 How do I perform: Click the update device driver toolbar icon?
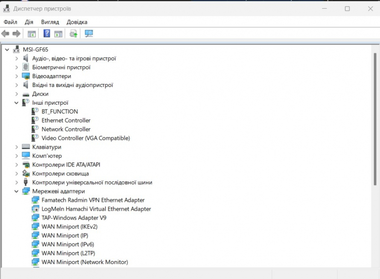click(x=73, y=34)
